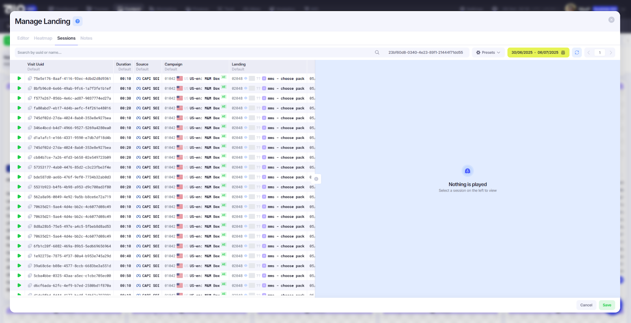Click the help icon beside Manage Landing

[x=78, y=21]
